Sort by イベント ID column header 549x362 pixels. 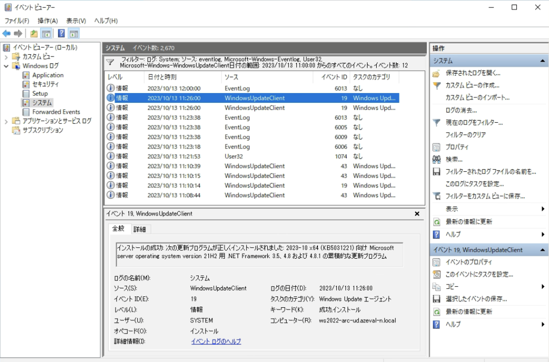pyautogui.click(x=331, y=77)
